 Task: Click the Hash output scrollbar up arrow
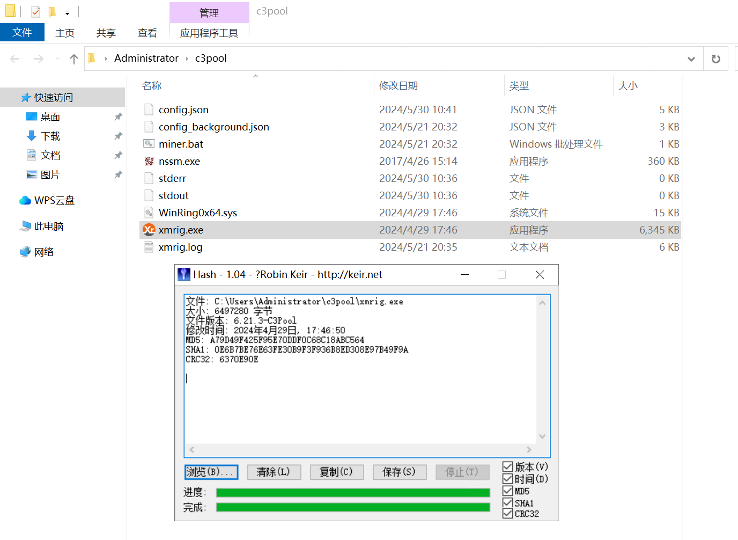542,303
